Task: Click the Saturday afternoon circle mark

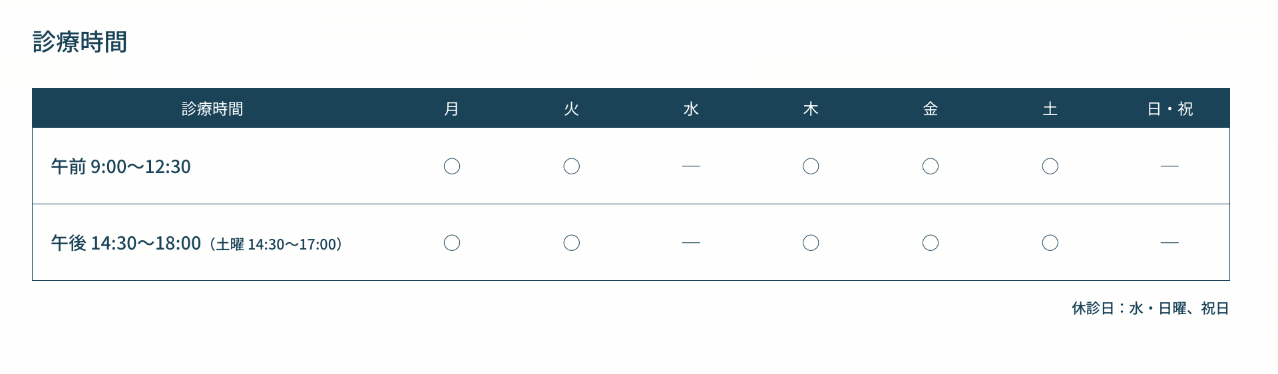Action: (1050, 243)
